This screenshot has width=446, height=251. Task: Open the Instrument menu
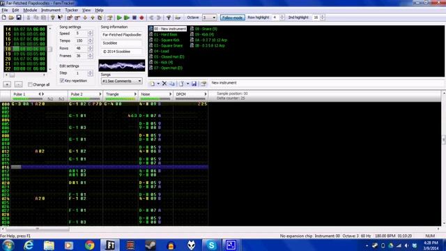(x=51, y=10)
